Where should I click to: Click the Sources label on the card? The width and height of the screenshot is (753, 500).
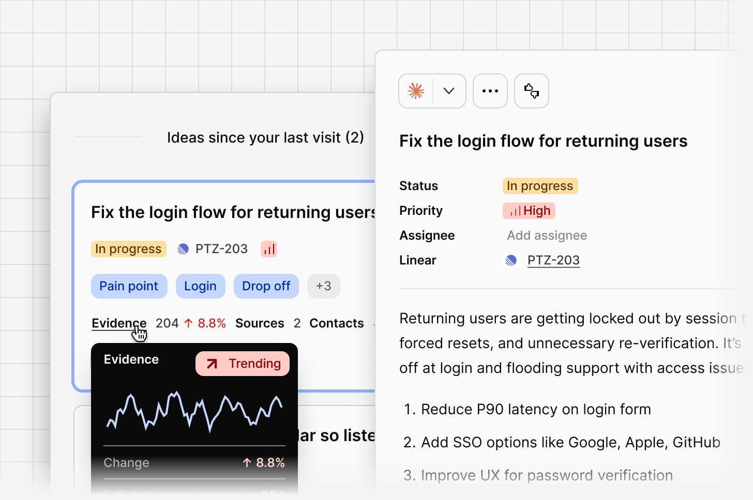pyautogui.click(x=260, y=323)
